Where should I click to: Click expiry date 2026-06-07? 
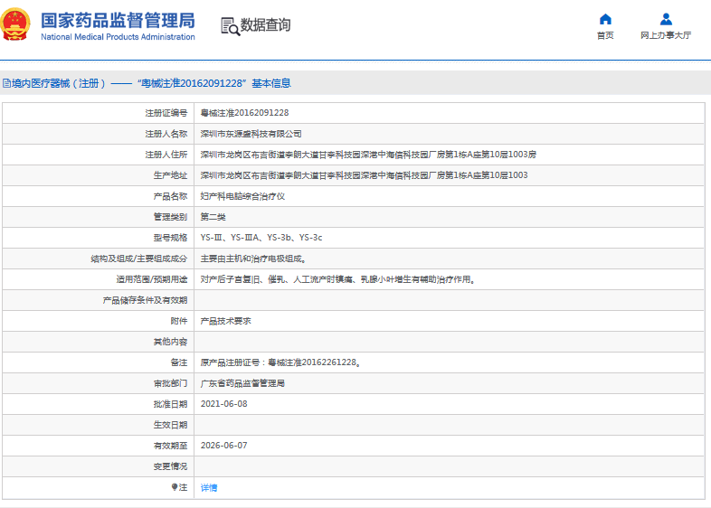coord(224,446)
